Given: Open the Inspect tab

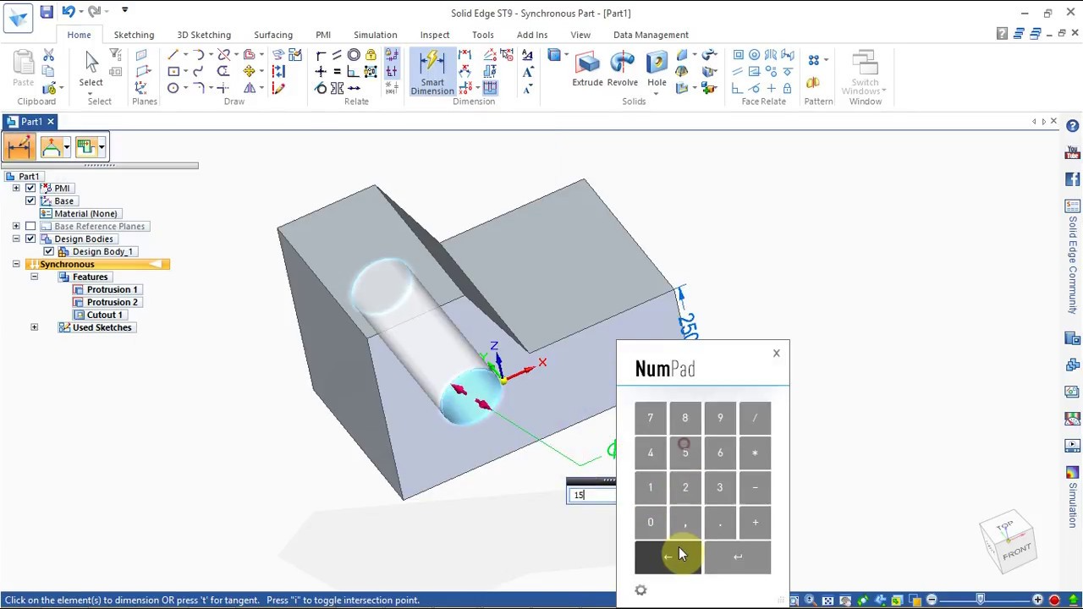Looking at the screenshot, I should coord(435,35).
